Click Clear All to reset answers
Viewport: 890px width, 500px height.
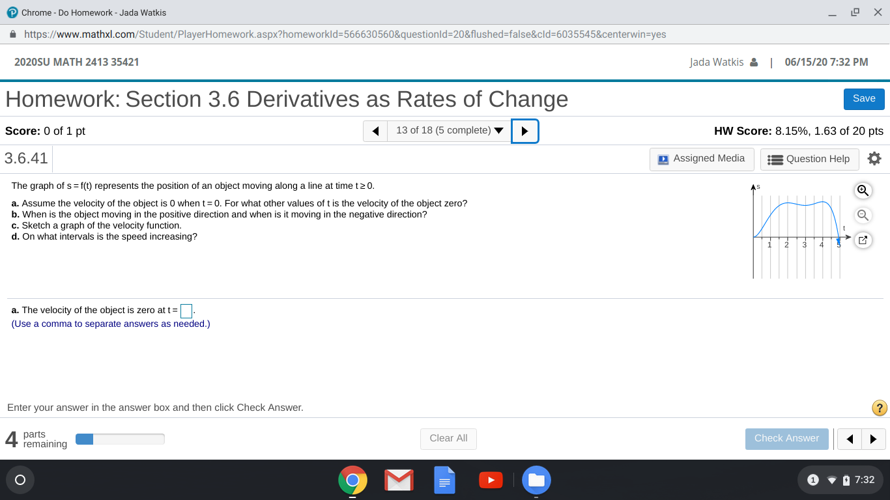448,438
